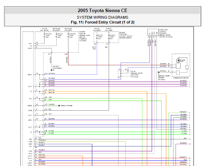Select the "SYSTEM WIRING DIAGRAMS" heading
Viewport: 207px width, 166px height.
coord(102,17)
